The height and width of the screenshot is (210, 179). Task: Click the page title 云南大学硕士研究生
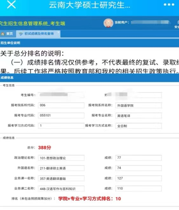click(89, 5)
